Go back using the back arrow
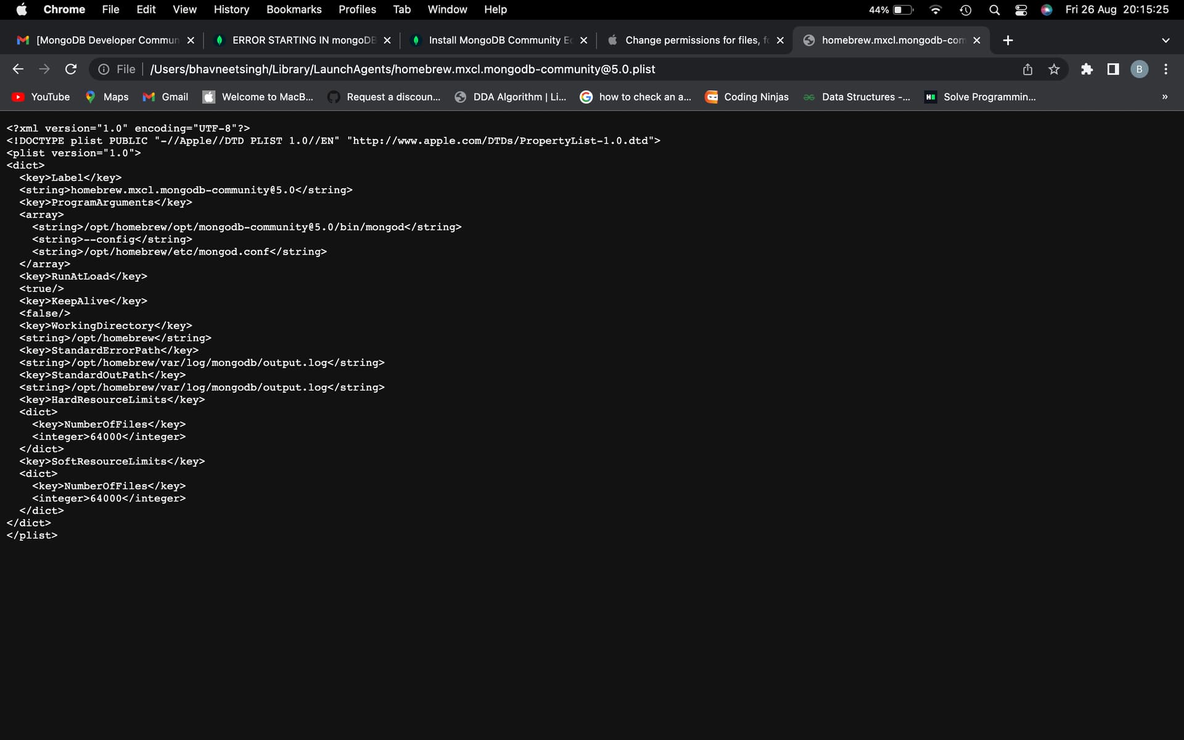 pyautogui.click(x=18, y=69)
